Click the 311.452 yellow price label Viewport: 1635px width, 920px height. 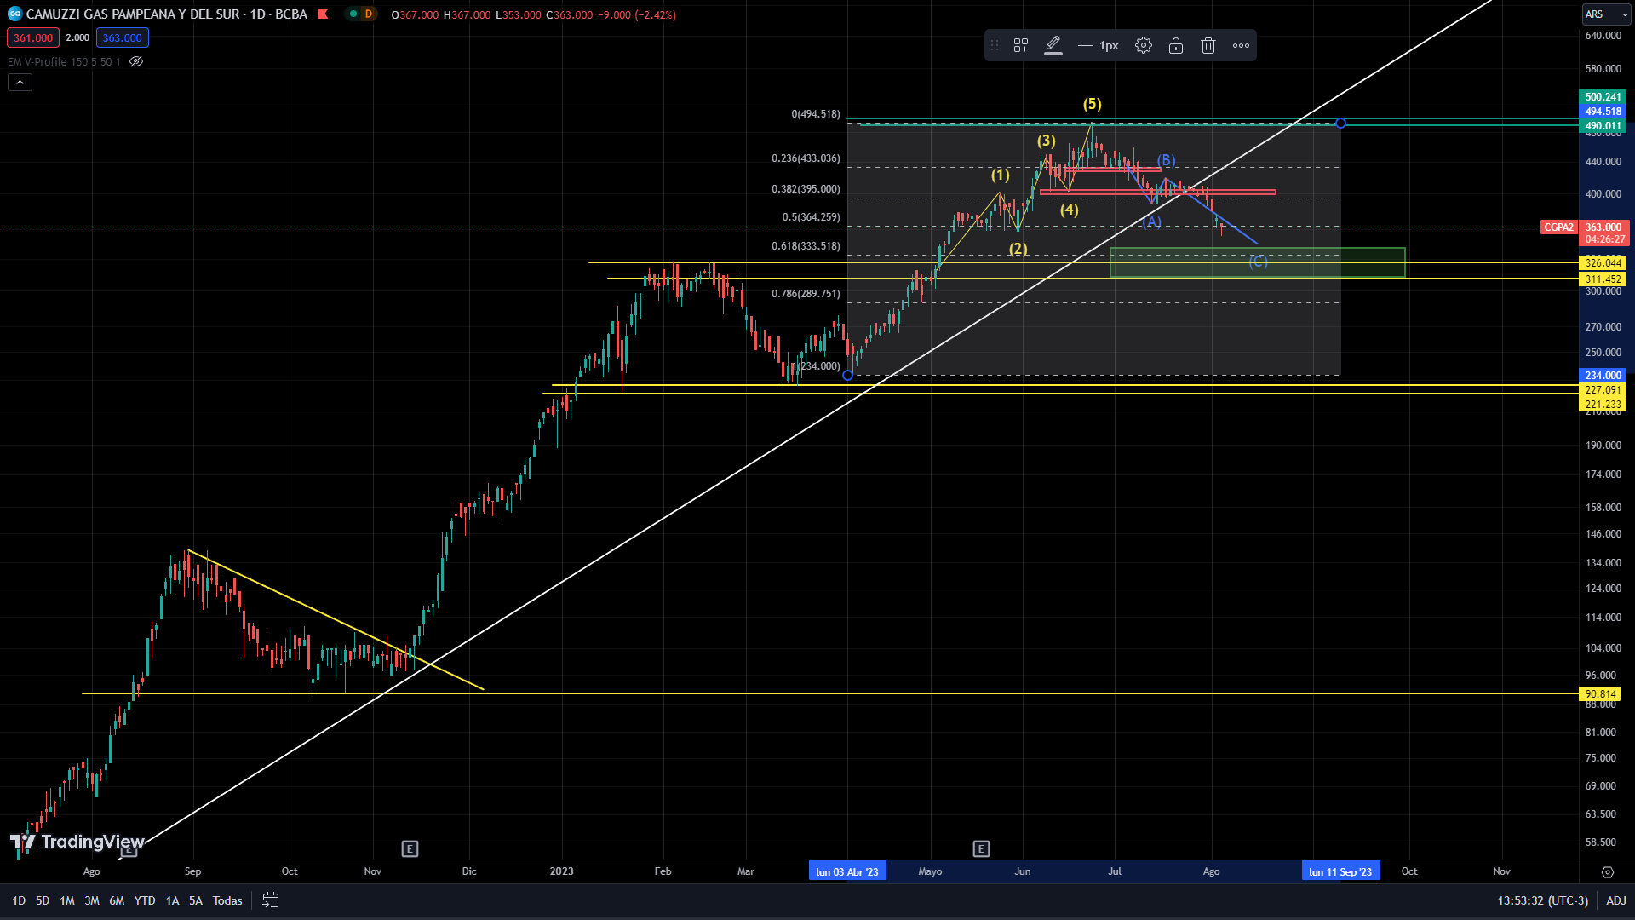(1603, 279)
